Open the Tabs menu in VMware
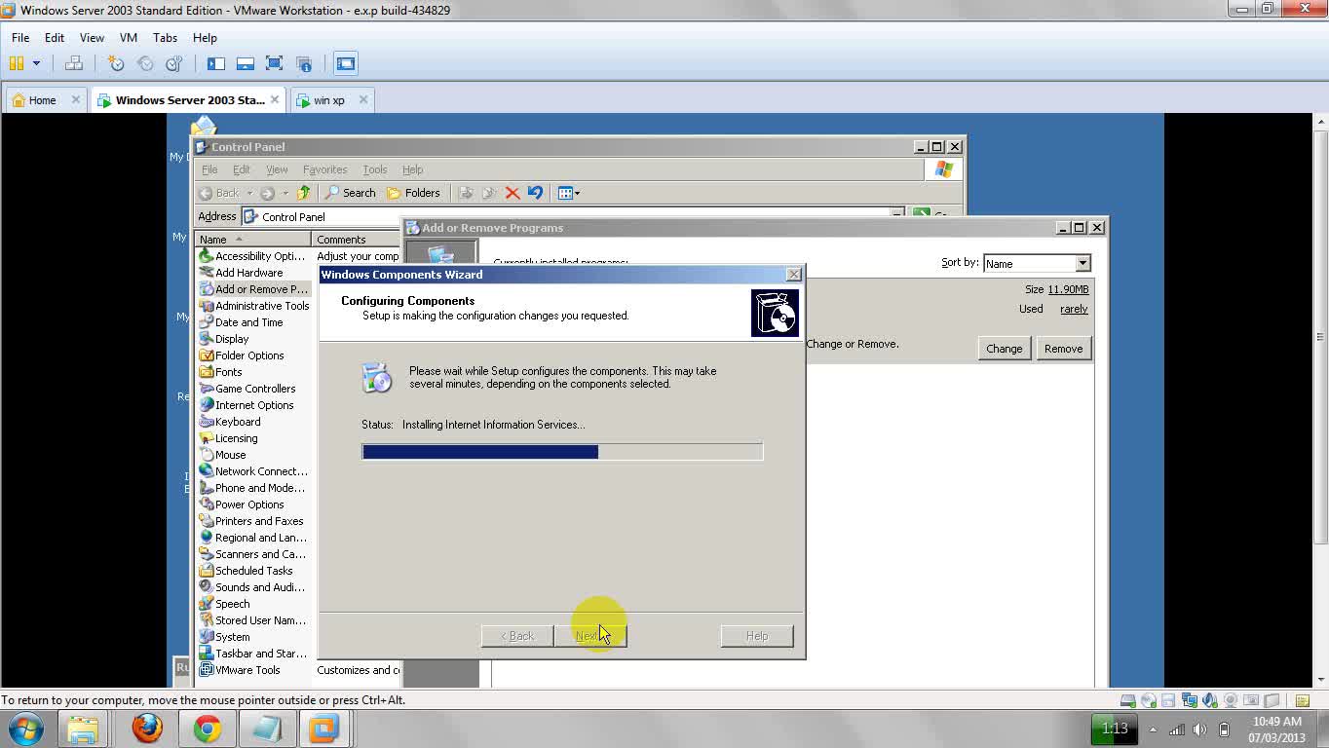Screen dimensions: 1329x748 click(x=166, y=37)
